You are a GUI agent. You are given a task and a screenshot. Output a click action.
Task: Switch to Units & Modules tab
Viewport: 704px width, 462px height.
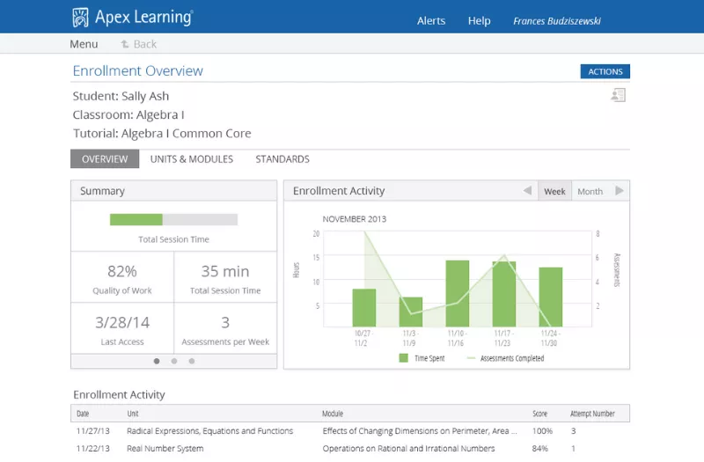click(191, 159)
